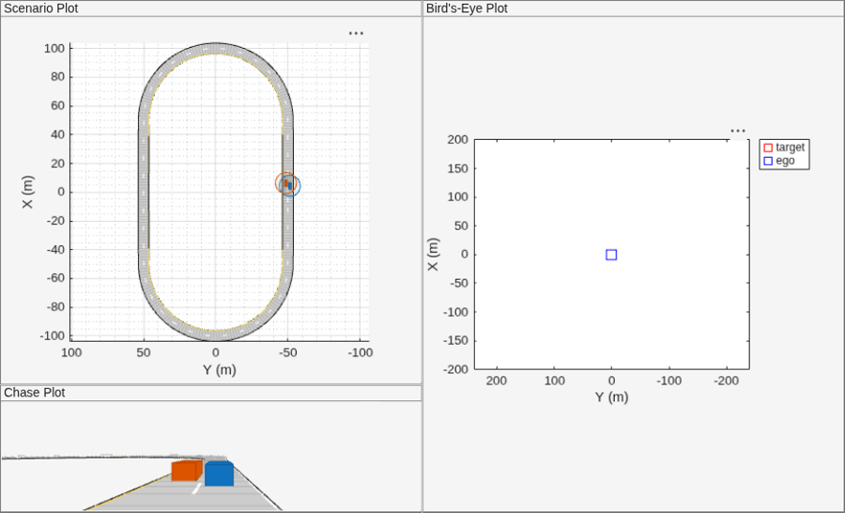This screenshot has height=513, width=845.
Task: Open the Bird's-Eye Plot axes toolbar ellipsis
Action: tap(738, 132)
